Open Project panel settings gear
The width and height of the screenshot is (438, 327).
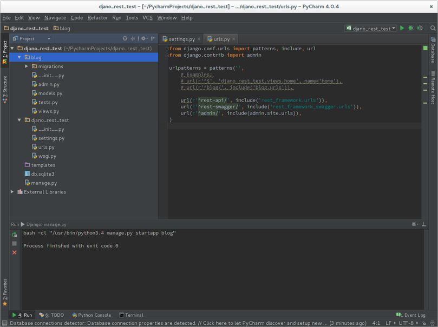point(144,38)
